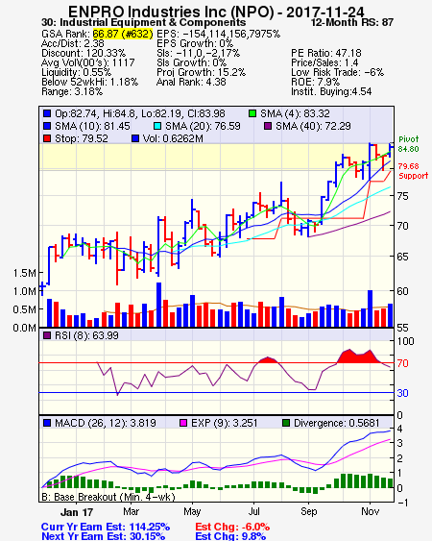The height and width of the screenshot is (541, 432).
Task: Click the SMA (20): 76.59 legend text
Action: point(203,126)
